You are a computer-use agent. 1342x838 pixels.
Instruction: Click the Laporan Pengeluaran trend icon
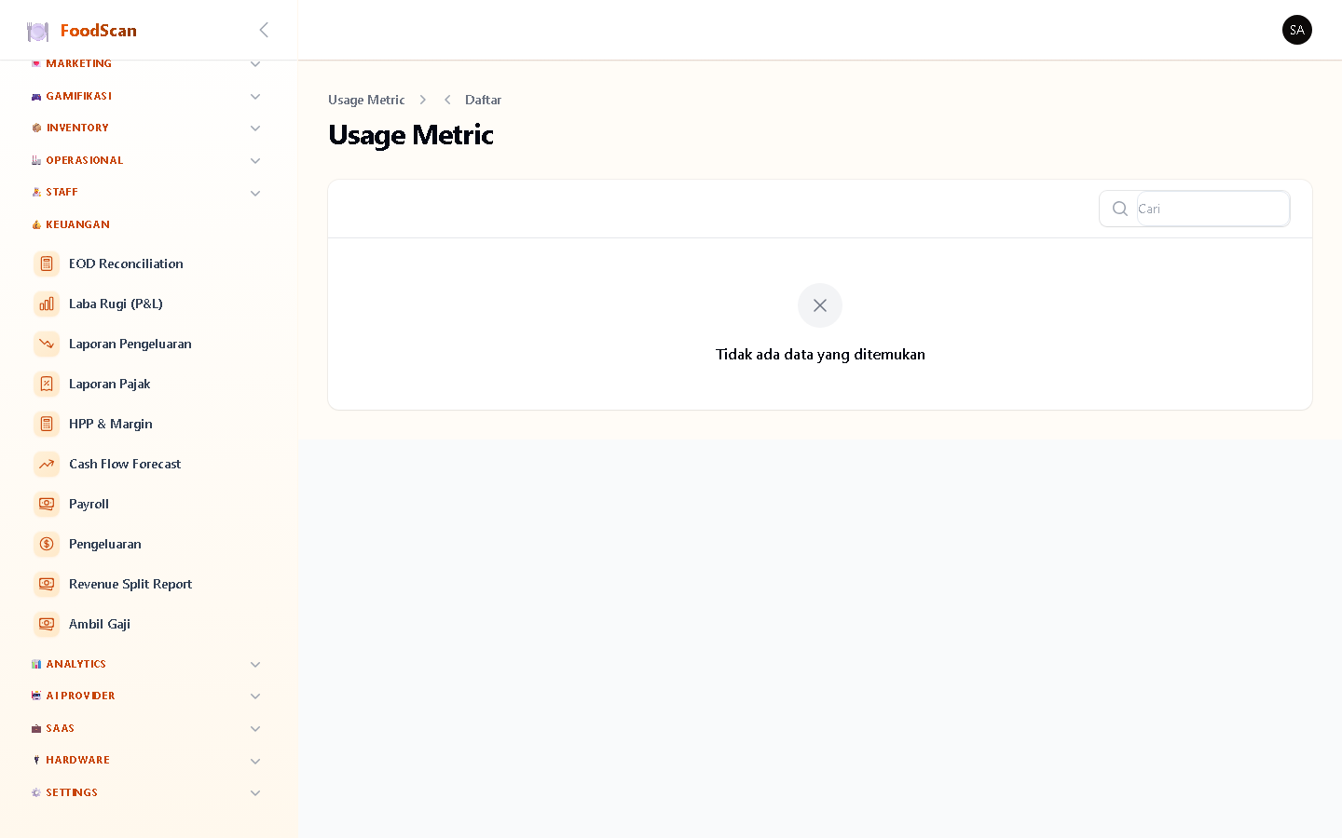click(47, 344)
